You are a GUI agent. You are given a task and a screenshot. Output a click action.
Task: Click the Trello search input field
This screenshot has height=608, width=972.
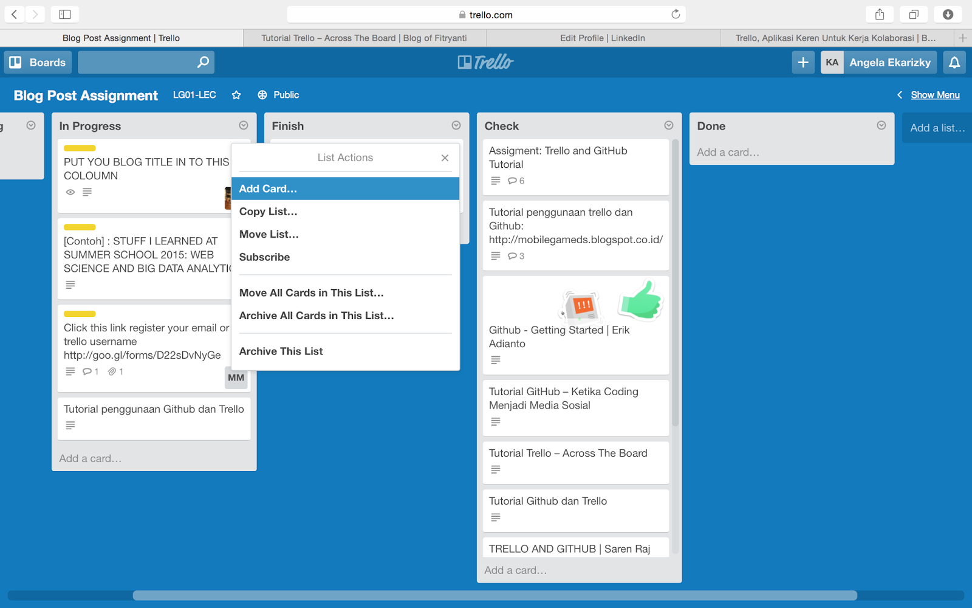pyautogui.click(x=146, y=62)
